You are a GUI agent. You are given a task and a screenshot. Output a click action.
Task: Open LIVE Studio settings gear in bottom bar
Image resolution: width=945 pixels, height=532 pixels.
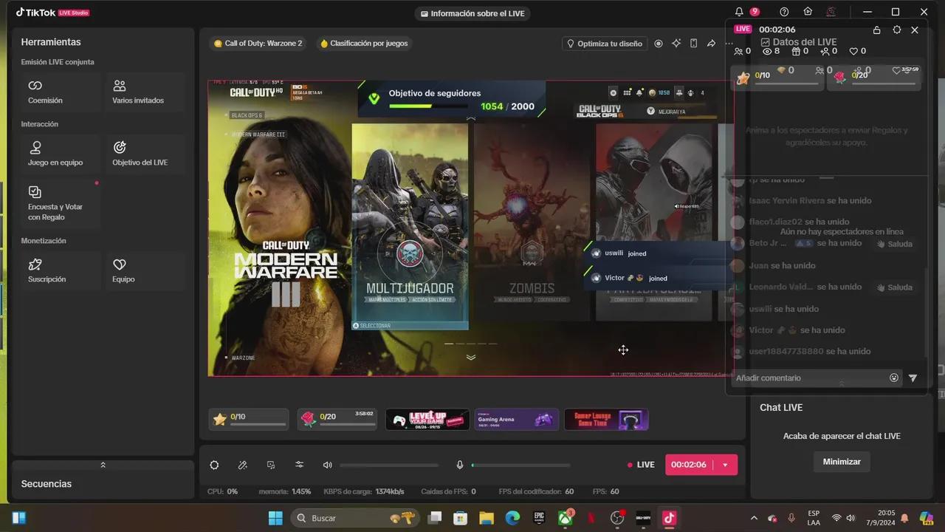[214, 465]
